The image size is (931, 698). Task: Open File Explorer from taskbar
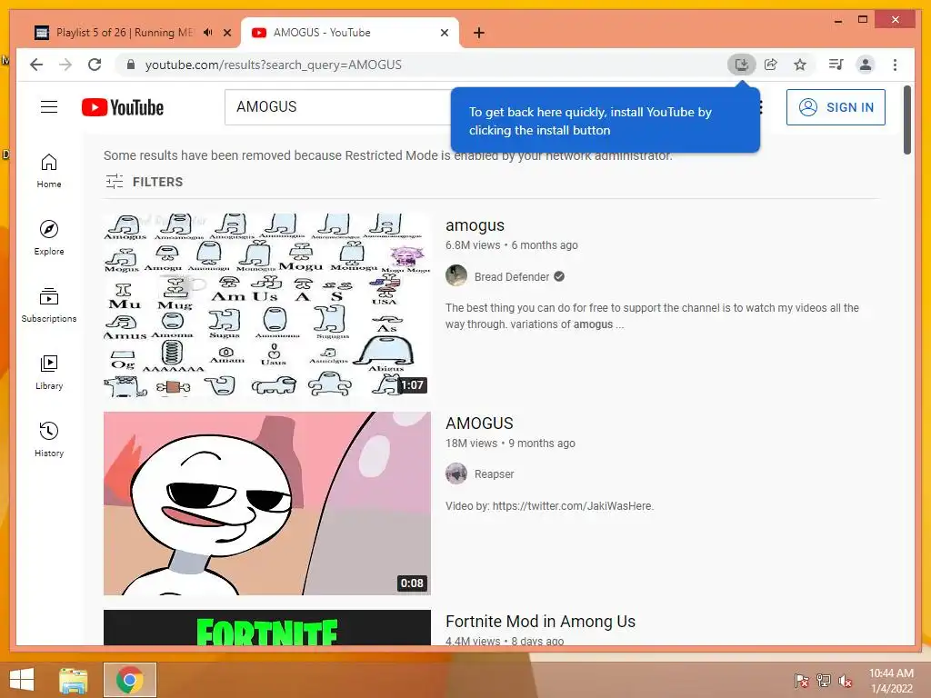(x=73, y=680)
